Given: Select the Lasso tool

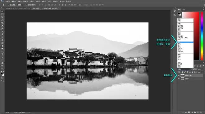Looking at the screenshot, I should point(2,17).
